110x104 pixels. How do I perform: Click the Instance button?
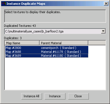(x=55, y=96)
